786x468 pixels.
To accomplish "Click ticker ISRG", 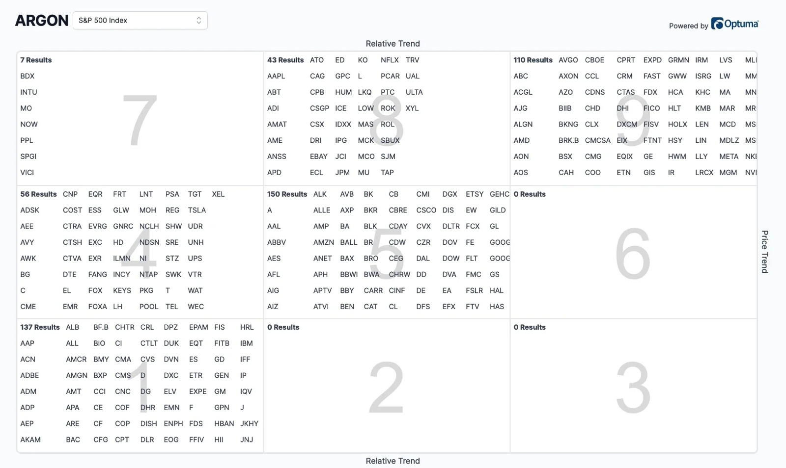I will click(x=703, y=76).
